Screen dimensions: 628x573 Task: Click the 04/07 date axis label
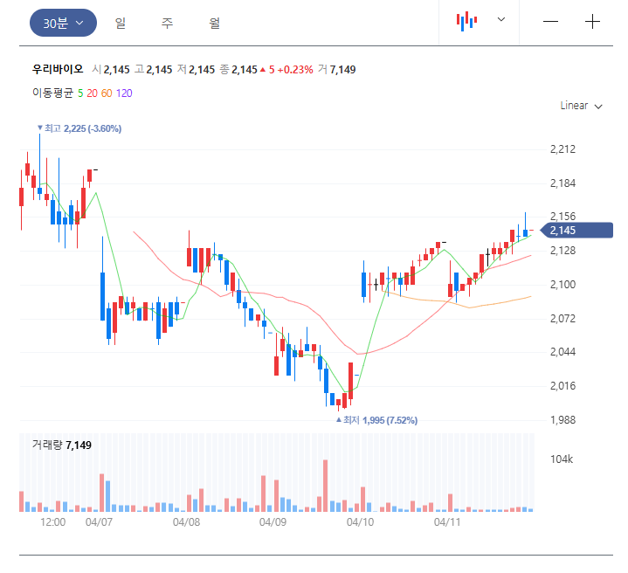tap(99, 522)
